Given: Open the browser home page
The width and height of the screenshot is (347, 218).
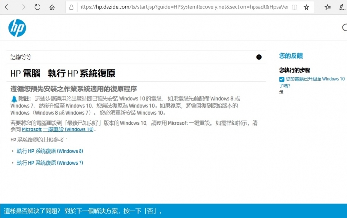Looking at the screenshot, I should pos(52,7).
